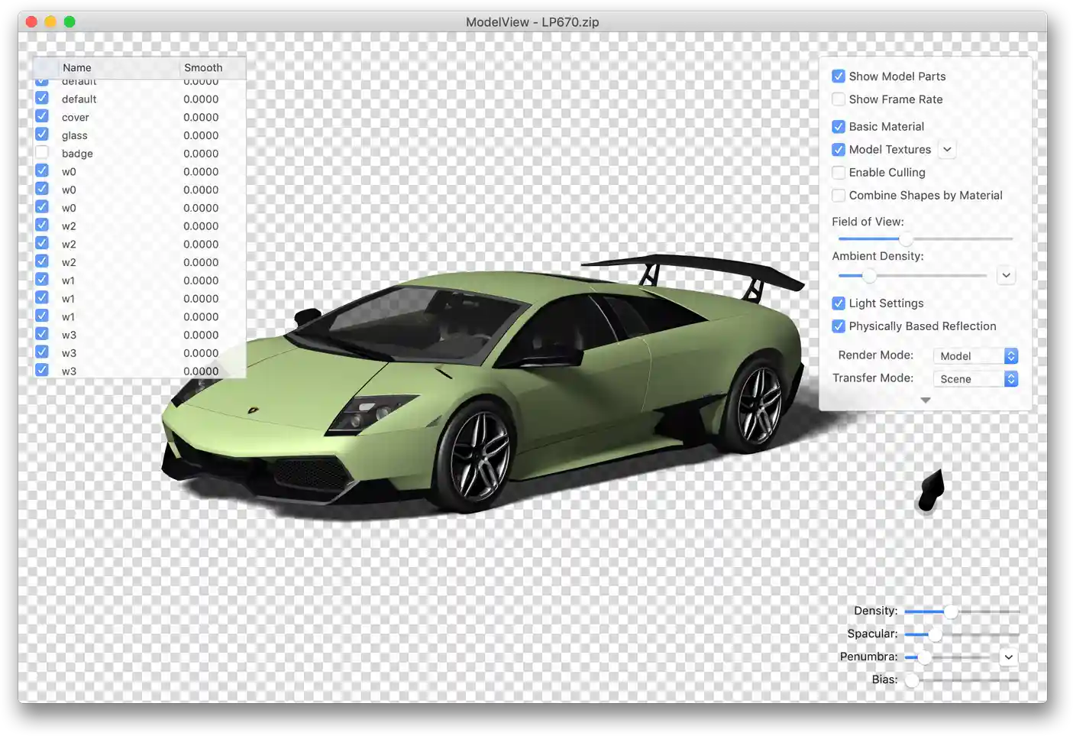Enable Culling checkbox
The image size is (1073, 736).
839,173
